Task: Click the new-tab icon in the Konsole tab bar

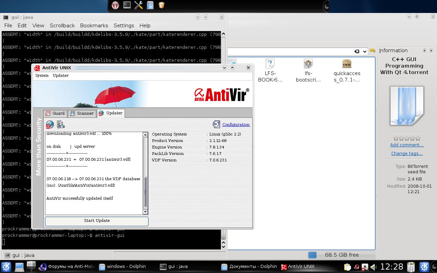Action: 7,255
